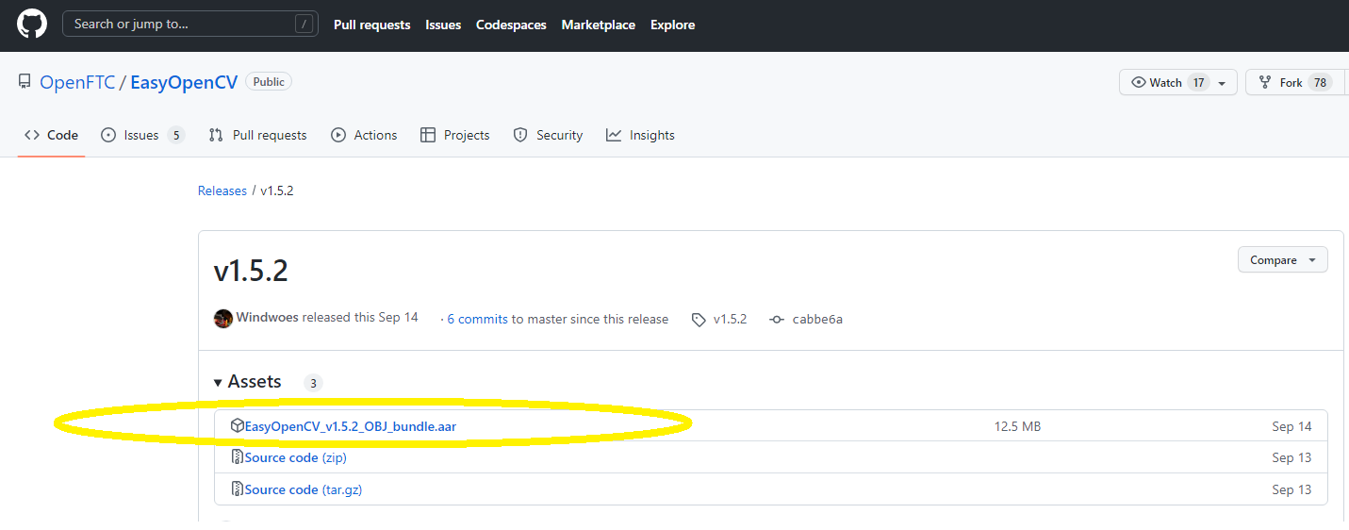The height and width of the screenshot is (530, 1349).
Task: Click the file icon for Source code (tar.gz)
Action: click(238, 489)
